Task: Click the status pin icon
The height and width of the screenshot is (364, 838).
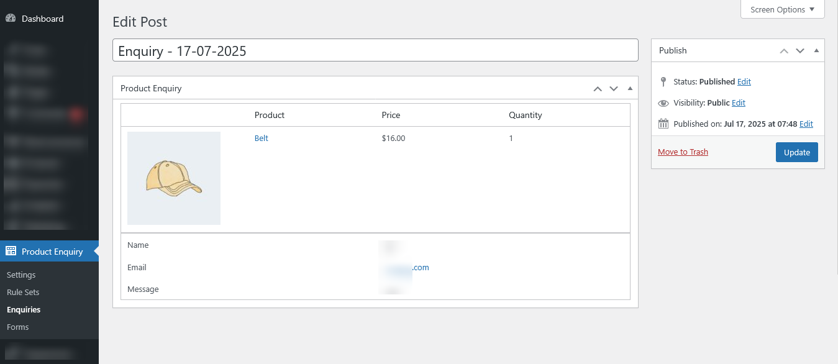Action: [x=663, y=81]
